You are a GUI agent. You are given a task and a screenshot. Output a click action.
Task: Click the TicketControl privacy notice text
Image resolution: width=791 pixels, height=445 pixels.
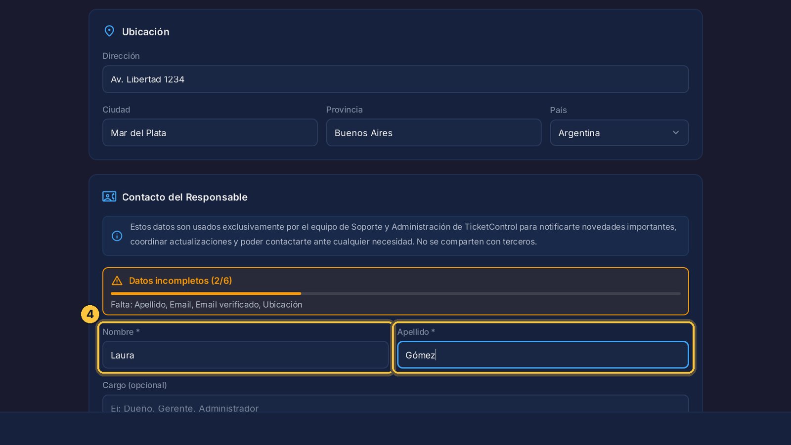coord(403,234)
